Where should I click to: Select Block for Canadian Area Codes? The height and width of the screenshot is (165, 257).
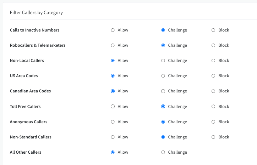point(213,91)
